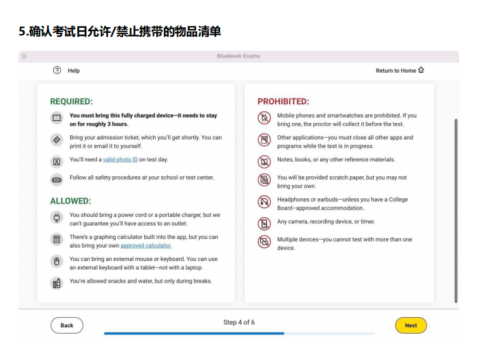Click the Bluebook Exams window title
The image size is (496, 364).
[x=239, y=56]
